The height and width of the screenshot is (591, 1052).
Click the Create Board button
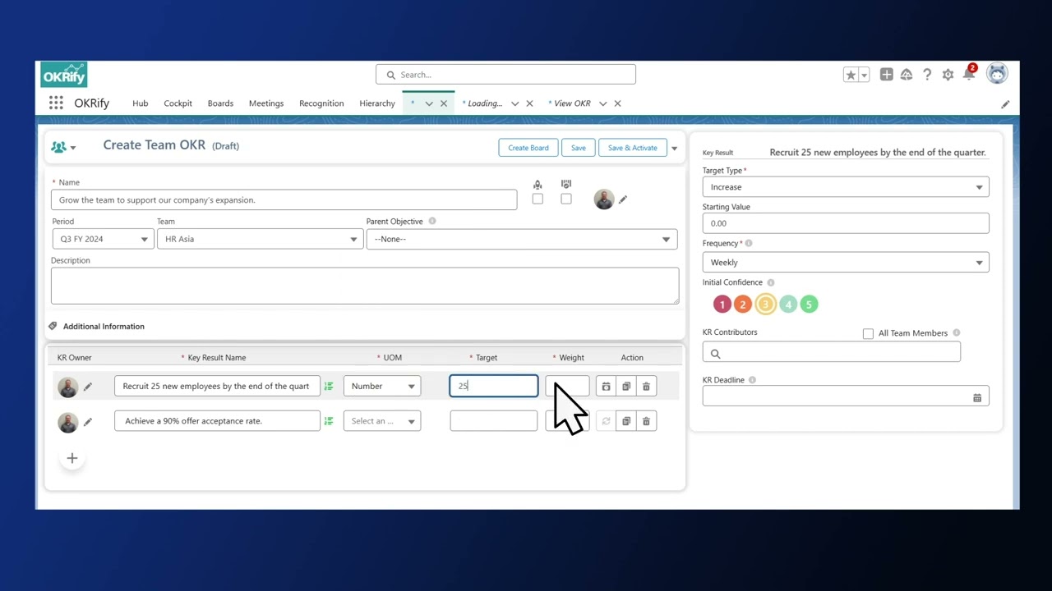[528, 148]
